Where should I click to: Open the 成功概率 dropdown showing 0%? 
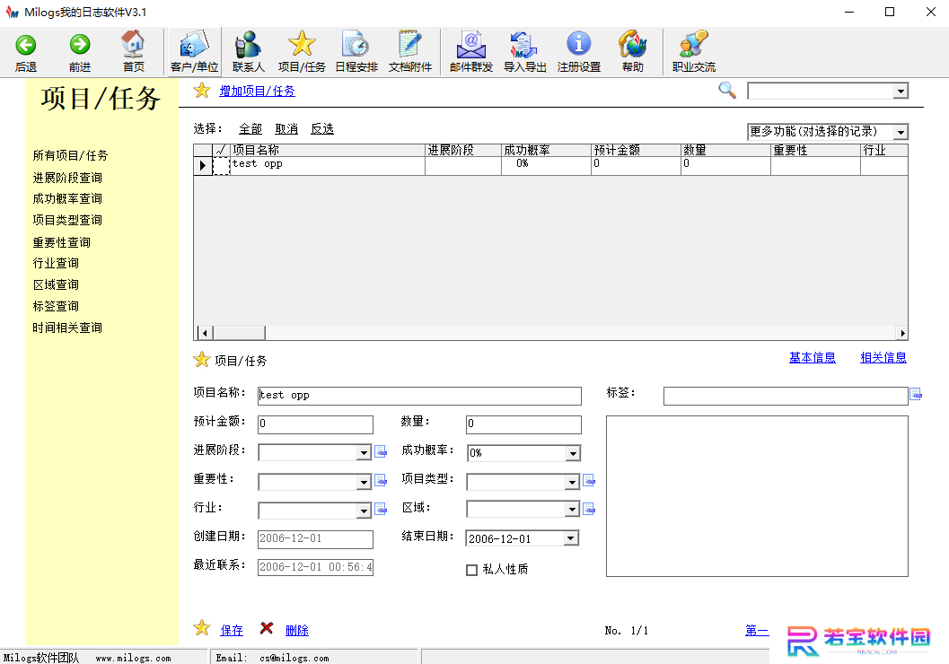tap(573, 453)
